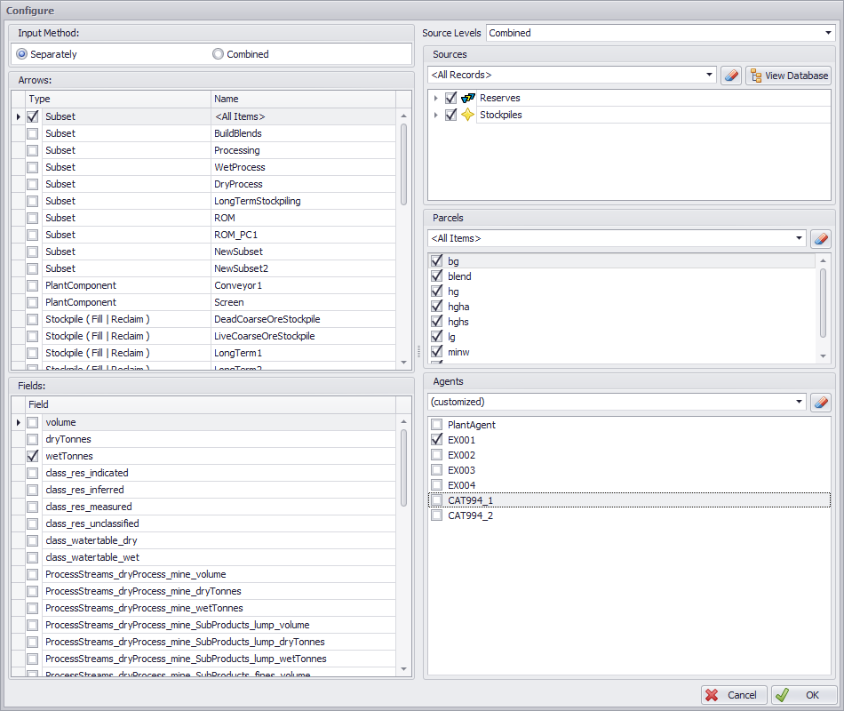Viewport: 844px width, 711px height.
Task: Sort arrows by the Name column header
Action: click(302, 100)
